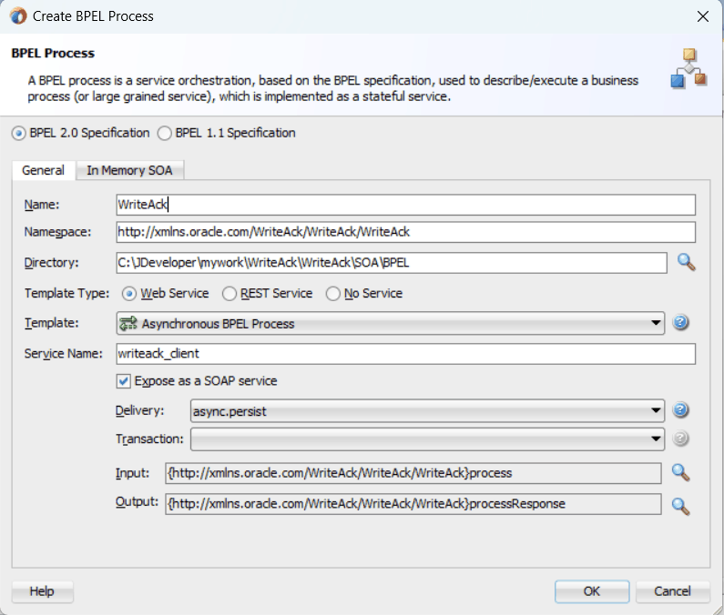Viewport: 724px width, 615px height.
Task: Click the OK button
Action: 592,591
